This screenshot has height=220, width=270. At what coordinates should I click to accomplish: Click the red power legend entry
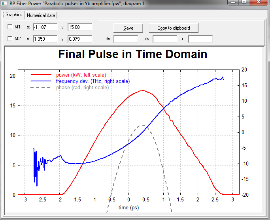(x=81, y=75)
